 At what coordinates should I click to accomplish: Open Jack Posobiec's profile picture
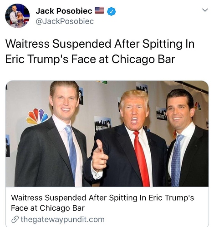[x=17, y=16]
